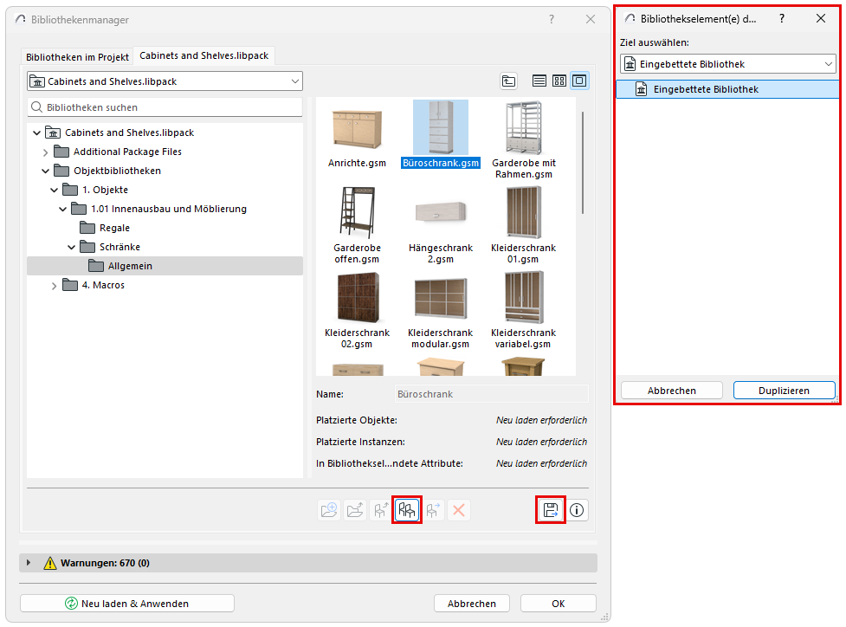Viewport: 846px width, 627px height.
Task: Open the Cabinets and Shelves.libpack dropdown
Action: coord(165,81)
